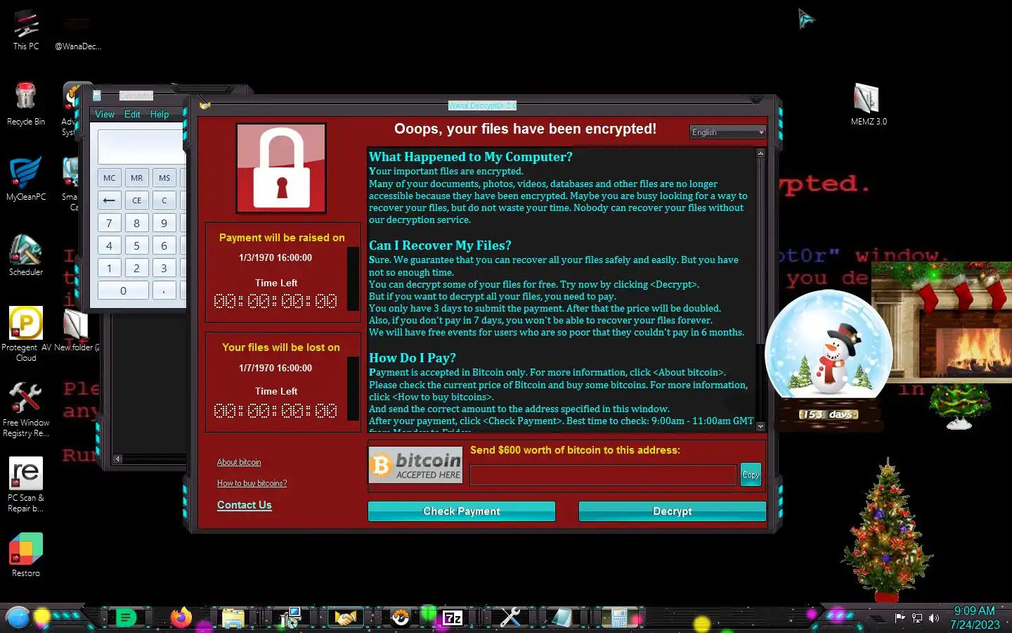The width and height of the screenshot is (1012, 633).
Task: Click the Calculator CE button
Action: (137, 200)
